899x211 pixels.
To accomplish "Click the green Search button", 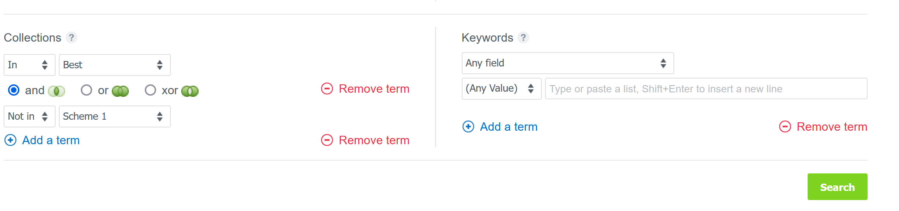I will 837,187.
